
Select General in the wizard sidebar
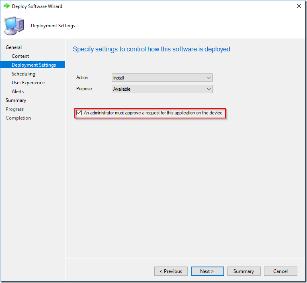(x=14, y=47)
